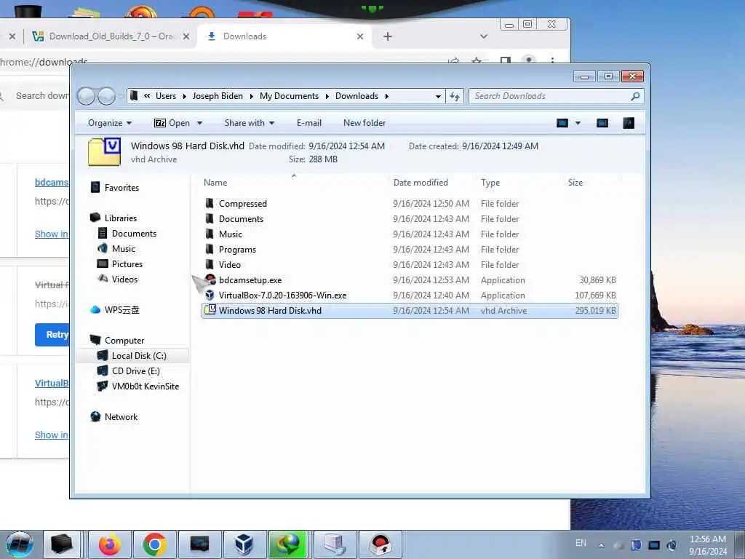Screen dimensions: 745x559
Task: Click the Back navigation arrow in Explorer
Action: coord(86,96)
